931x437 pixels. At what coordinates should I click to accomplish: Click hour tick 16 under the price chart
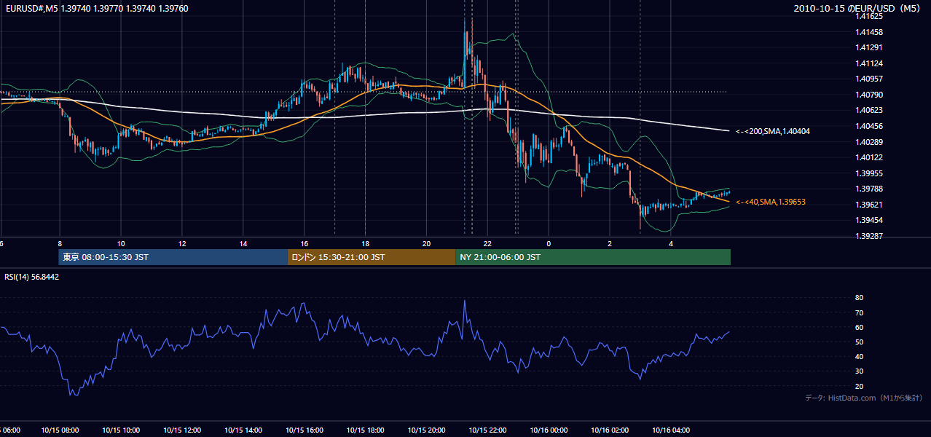pos(305,243)
